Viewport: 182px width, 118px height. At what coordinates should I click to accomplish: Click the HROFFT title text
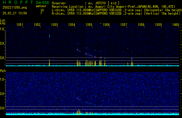pyautogui.click(x=18, y=2)
